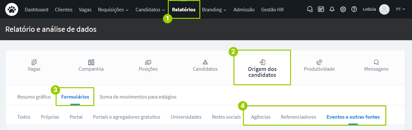Expand the Requisições dropdown menu
This screenshot has height=130, width=412.
113,10
